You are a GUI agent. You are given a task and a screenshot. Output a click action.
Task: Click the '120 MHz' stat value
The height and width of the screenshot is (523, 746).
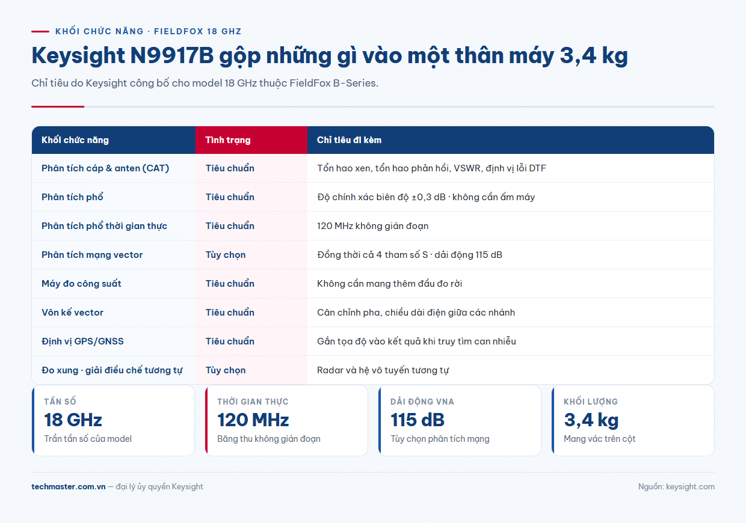click(x=253, y=420)
